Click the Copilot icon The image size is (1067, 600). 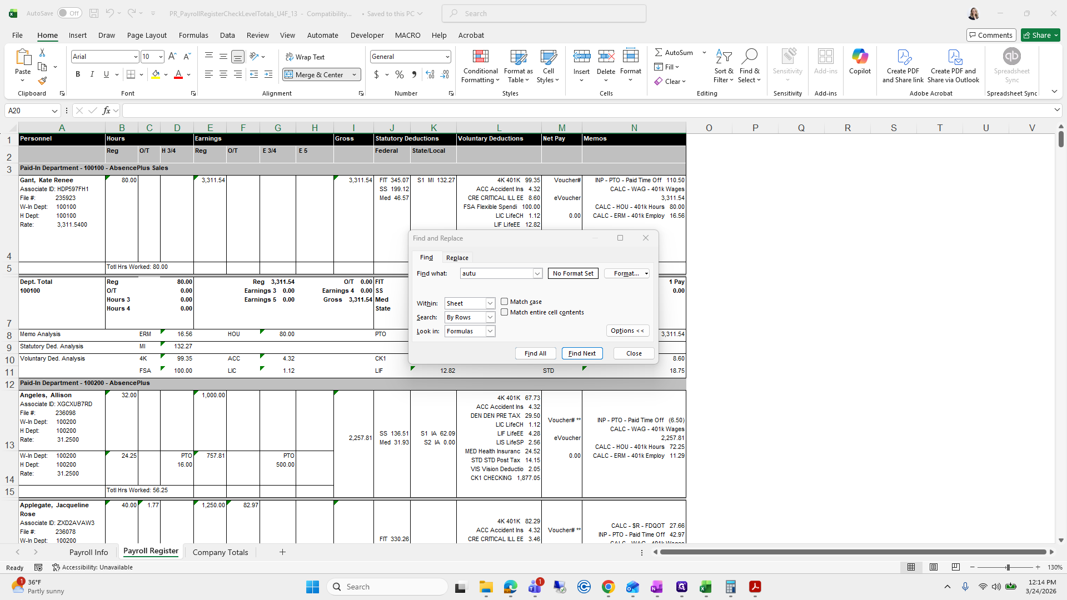click(860, 61)
